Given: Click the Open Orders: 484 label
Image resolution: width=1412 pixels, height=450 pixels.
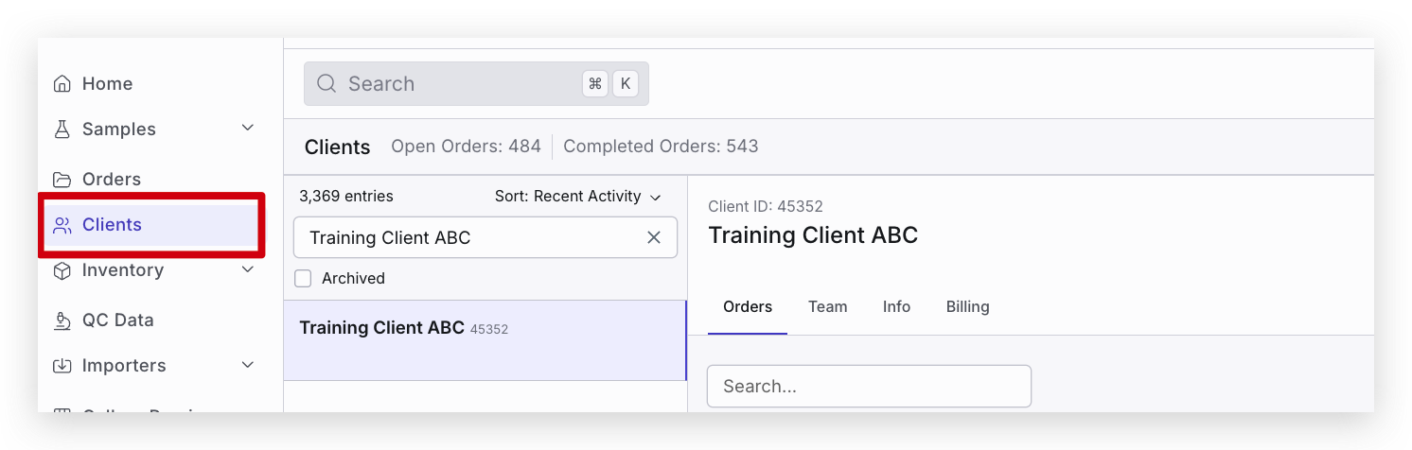Looking at the screenshot, I should (x=467, y=147).
